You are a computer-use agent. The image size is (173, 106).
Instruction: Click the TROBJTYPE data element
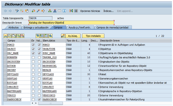tap(49, 49)
